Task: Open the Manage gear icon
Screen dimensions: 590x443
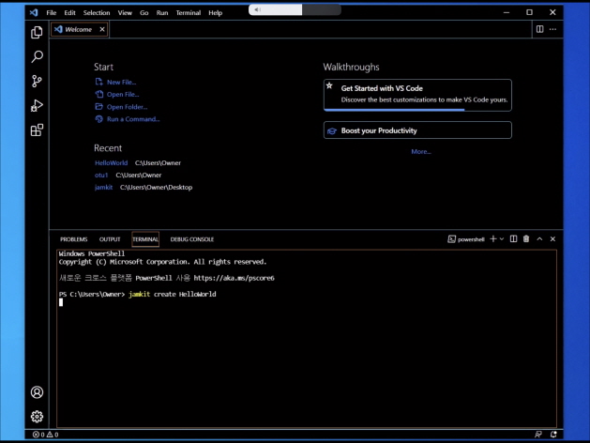Action: tap(37, 417)
